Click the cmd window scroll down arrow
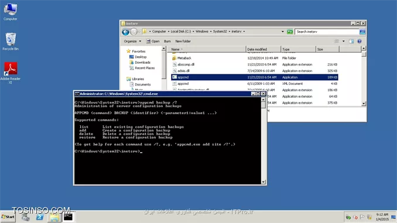 [x=263, y=182]
